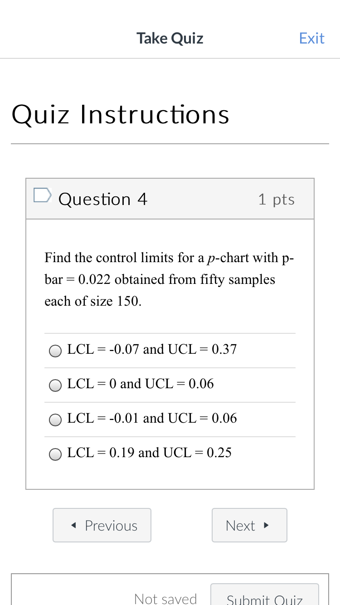
Task: Flag Question 4 using the bookmark icon
Action: point(42,195)
